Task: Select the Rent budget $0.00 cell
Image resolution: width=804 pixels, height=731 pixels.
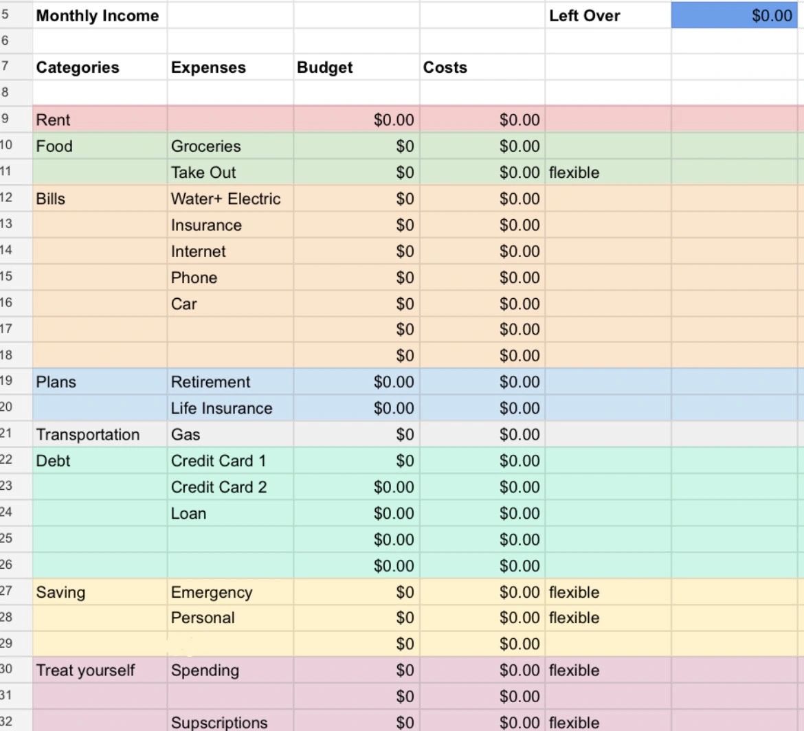Action: [x=357, y=120]
